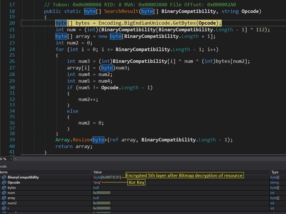Open the zoom percentage dropdown arrow
286x214 pixels.
click(x=11, y=159)
